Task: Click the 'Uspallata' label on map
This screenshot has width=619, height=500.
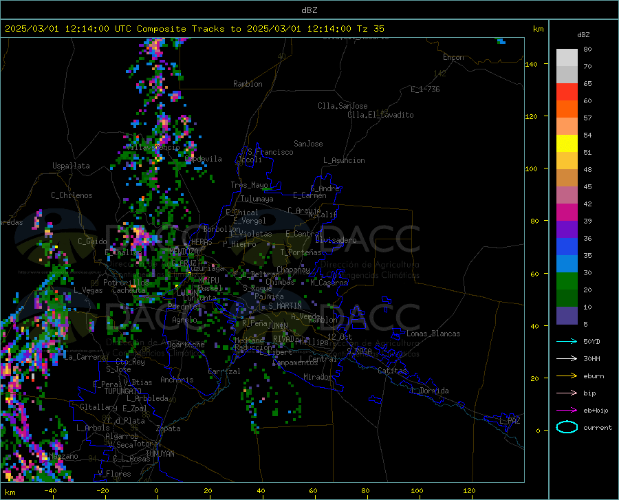Action: point(71,166)
